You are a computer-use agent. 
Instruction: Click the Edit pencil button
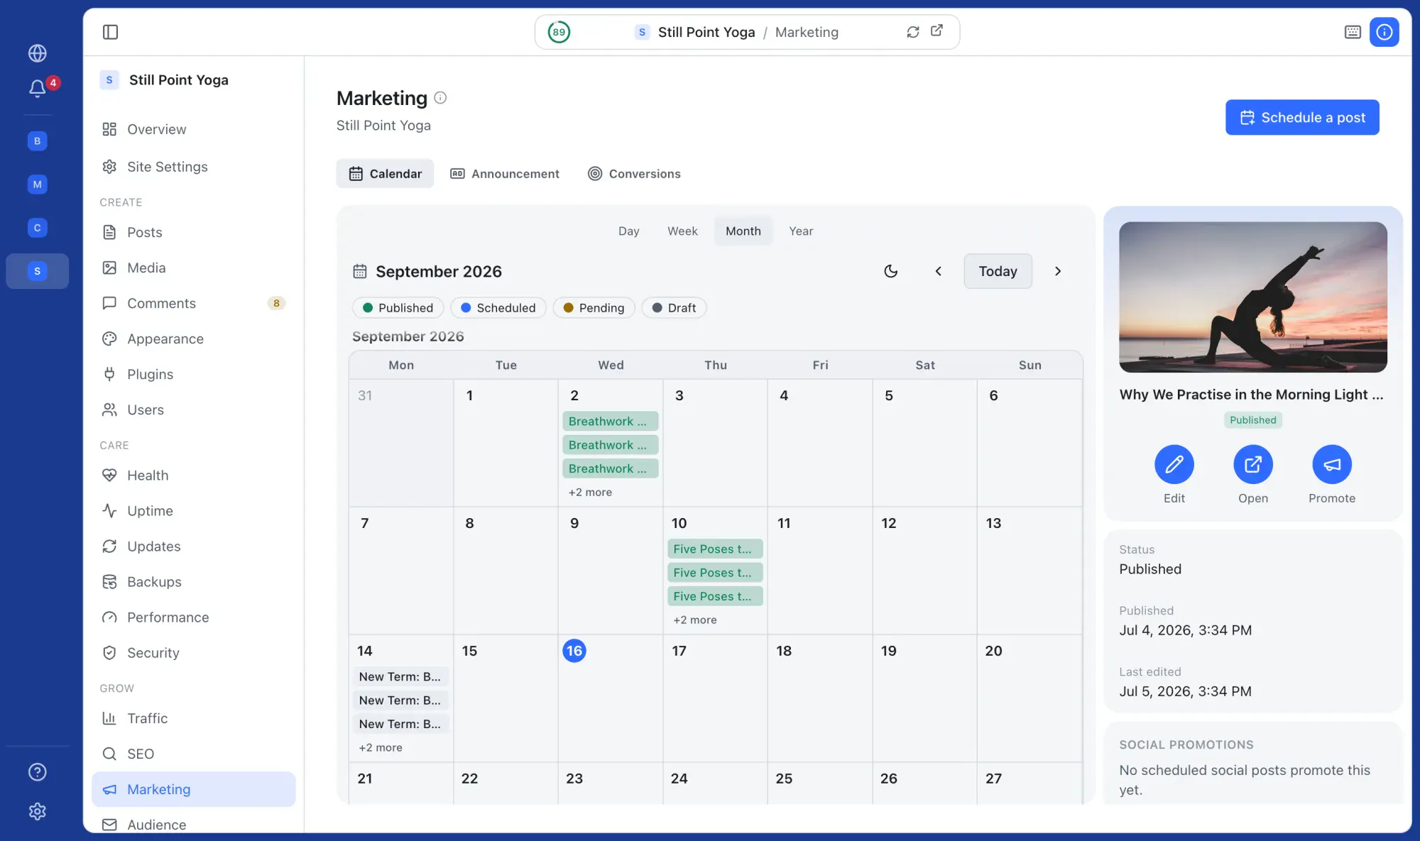[1174, 464]
